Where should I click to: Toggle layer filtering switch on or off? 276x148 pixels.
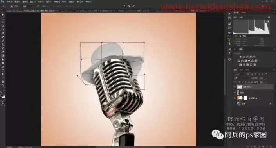point(266,74)
